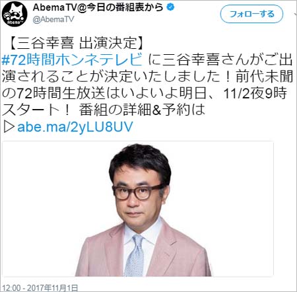Screen dimensions: 297x292
Task: Click the 11/2夜9時 text in the tweet
Action: coord(255,93)
